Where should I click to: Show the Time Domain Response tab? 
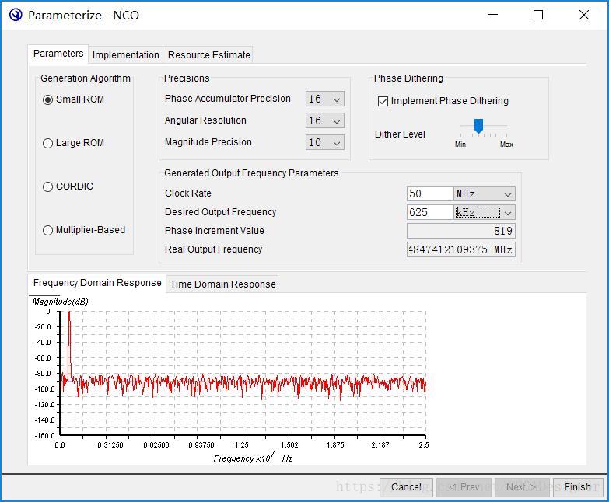(x=223, y=284)
